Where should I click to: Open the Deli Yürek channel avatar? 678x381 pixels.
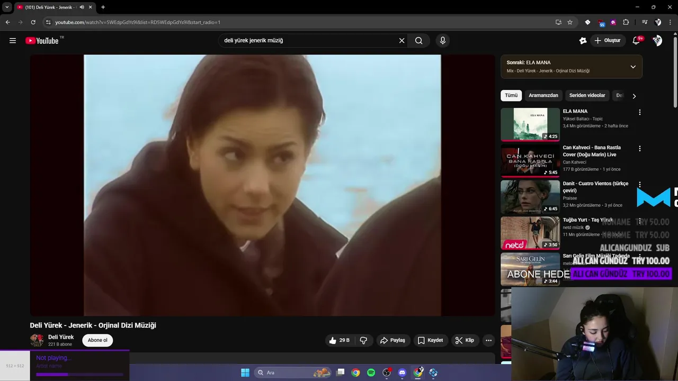37,340
